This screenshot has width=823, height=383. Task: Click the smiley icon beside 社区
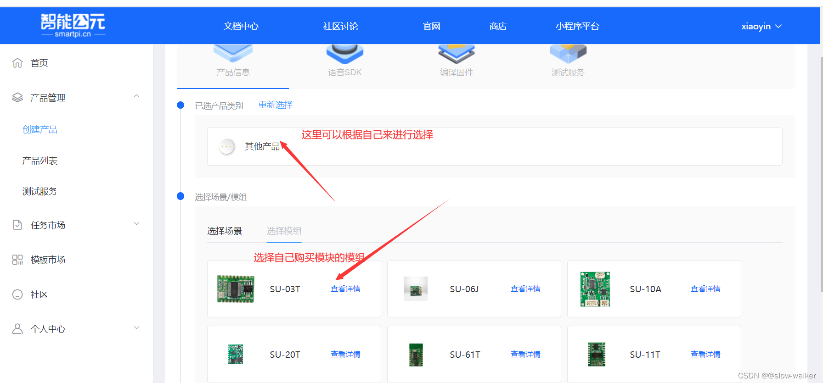(x=17, y=294)
